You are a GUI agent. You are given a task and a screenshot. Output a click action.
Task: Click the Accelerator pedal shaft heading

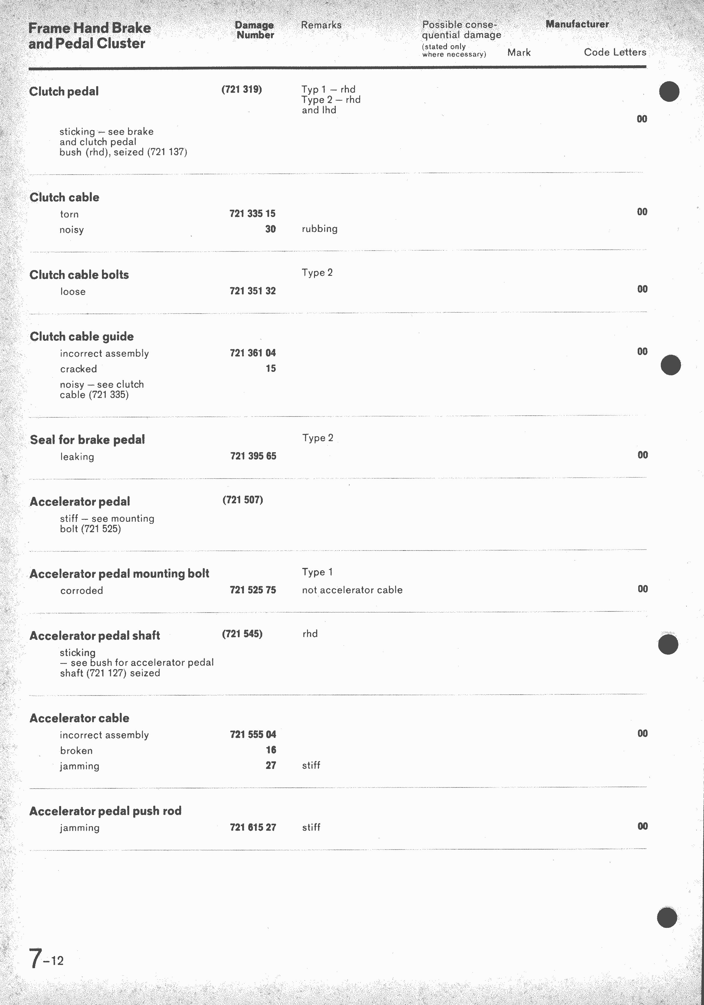(95, 636)
